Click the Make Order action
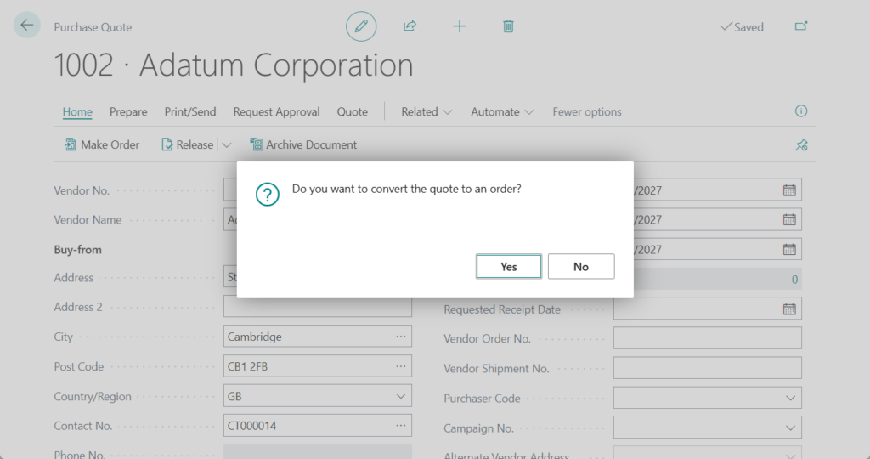 (102, 145)
